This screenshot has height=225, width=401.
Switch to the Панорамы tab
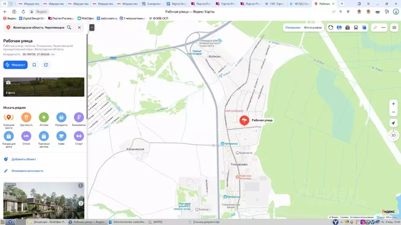(x=293, y=28)
